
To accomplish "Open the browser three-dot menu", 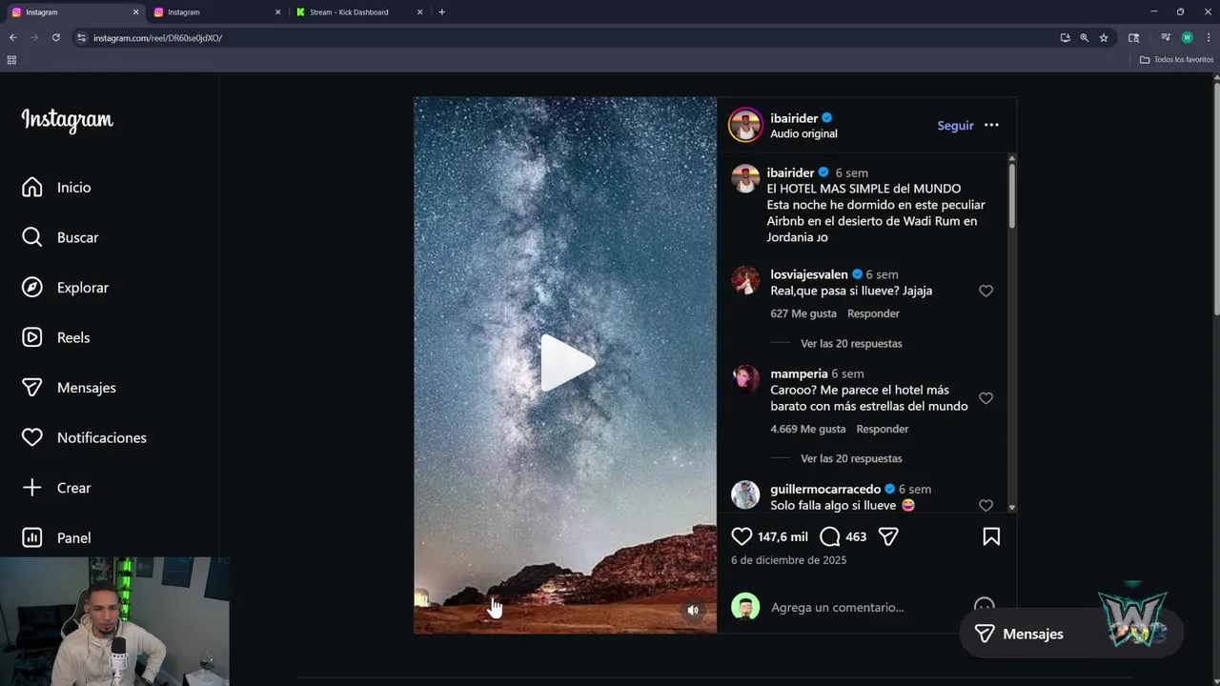I will 1207,38.
